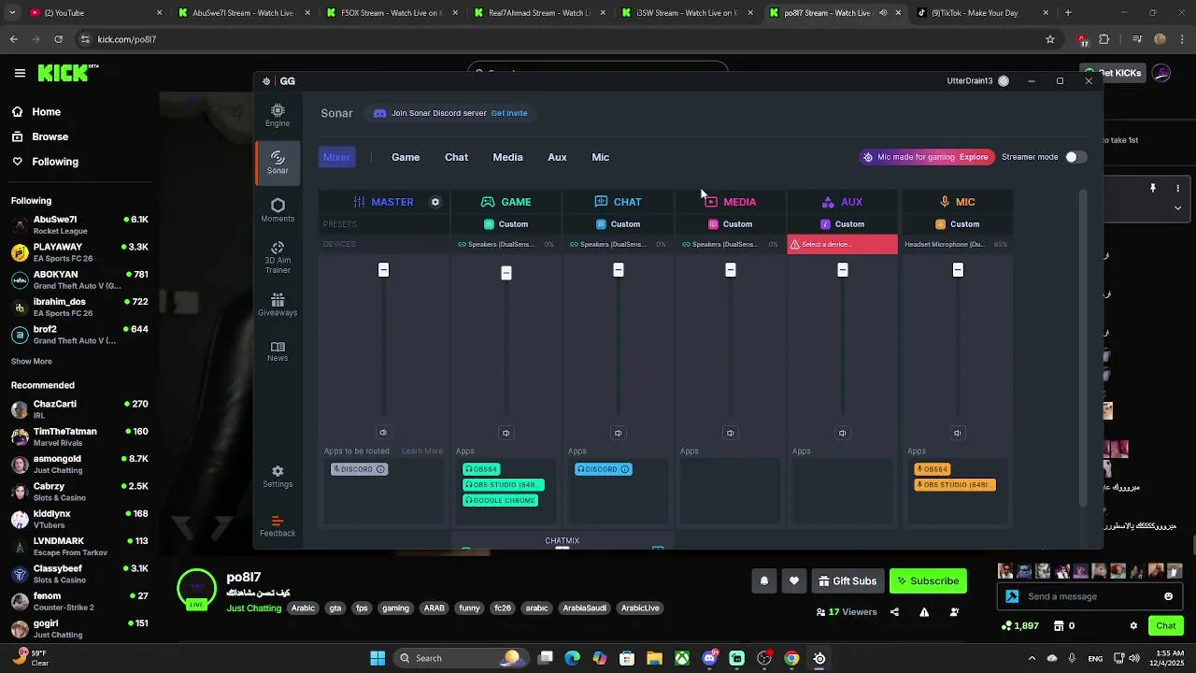
Task: Mute the Mic channel
Action: pos(958,433)
